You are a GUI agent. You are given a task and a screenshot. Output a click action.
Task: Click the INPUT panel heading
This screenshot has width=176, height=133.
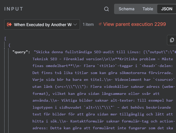click(x=14, y=9)
